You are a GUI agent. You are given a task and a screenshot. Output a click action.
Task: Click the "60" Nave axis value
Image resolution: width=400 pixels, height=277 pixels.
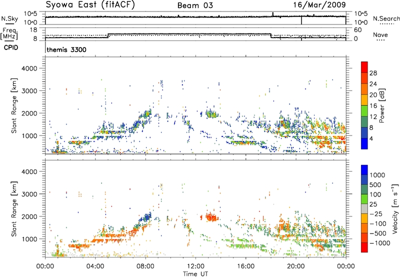(357, 30)
